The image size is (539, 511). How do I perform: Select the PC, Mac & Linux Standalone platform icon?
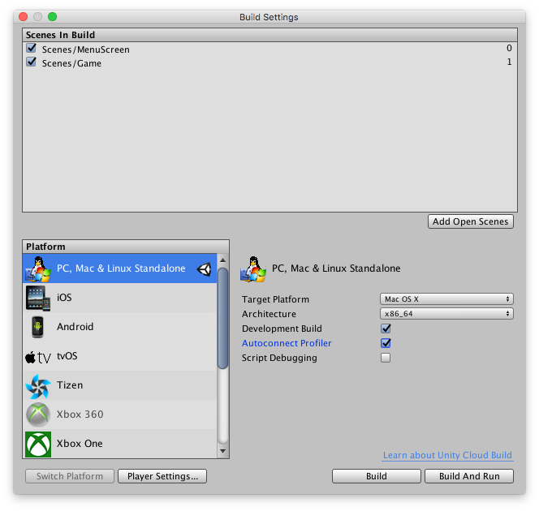(38, 268)
